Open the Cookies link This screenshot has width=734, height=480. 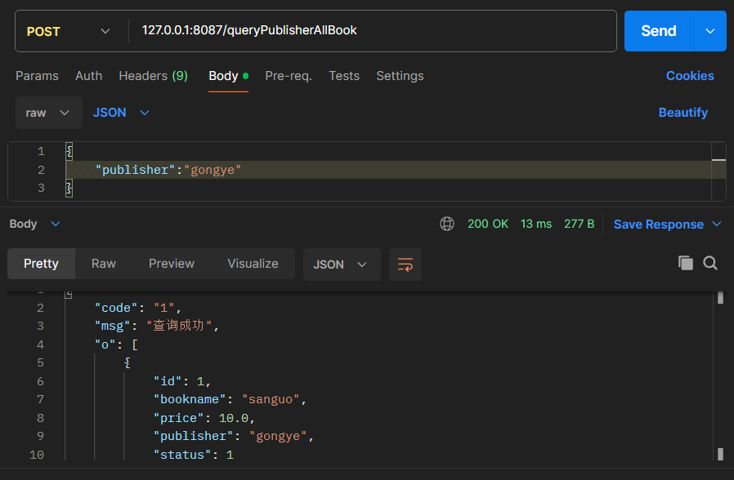click(x=690, y=76)
